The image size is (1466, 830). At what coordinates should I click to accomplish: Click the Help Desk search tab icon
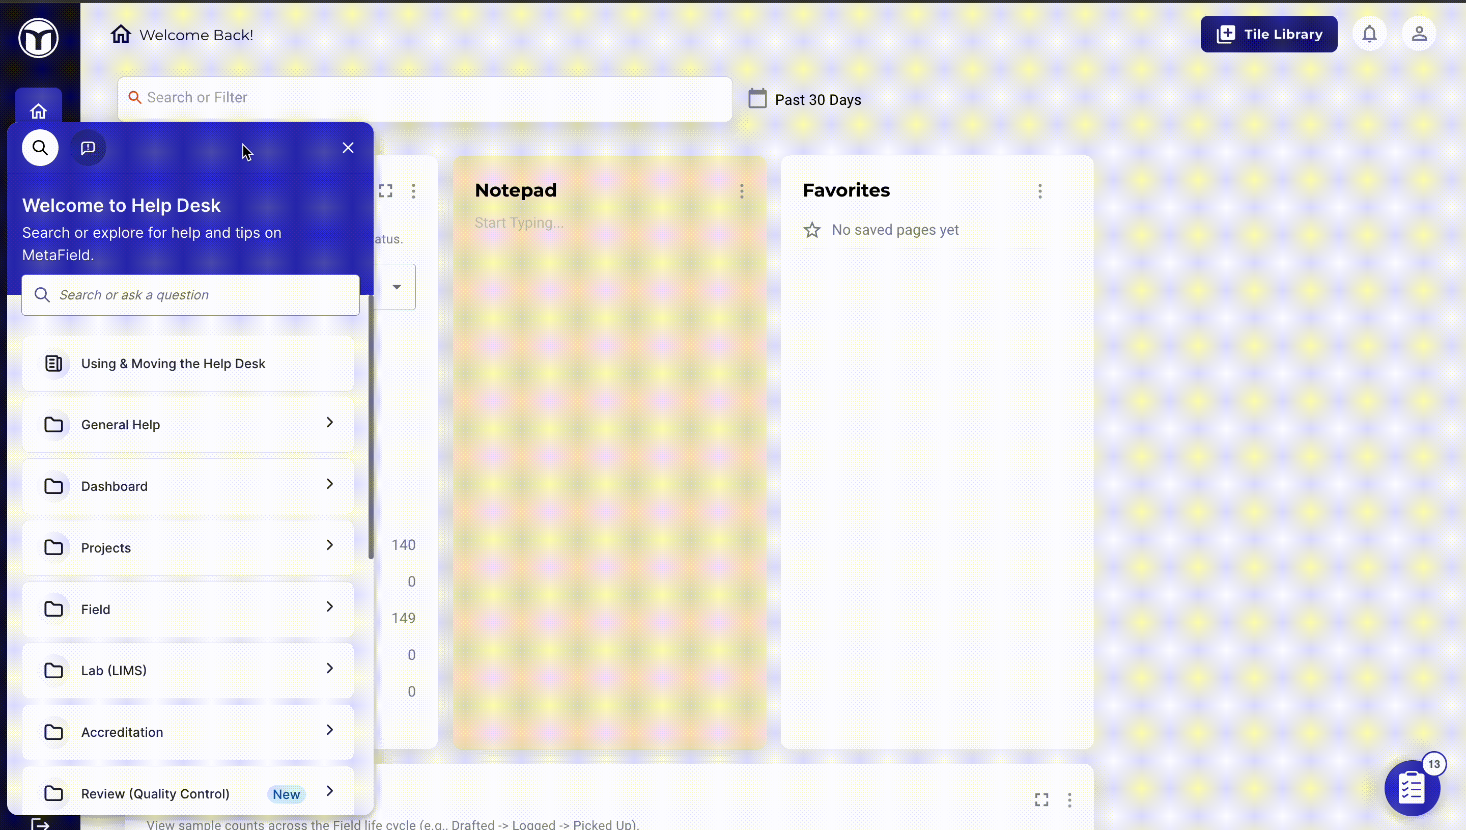[x=40, y=148]
